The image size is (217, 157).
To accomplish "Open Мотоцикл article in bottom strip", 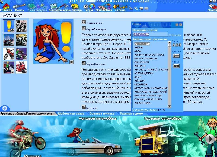I will coord(33,156).
